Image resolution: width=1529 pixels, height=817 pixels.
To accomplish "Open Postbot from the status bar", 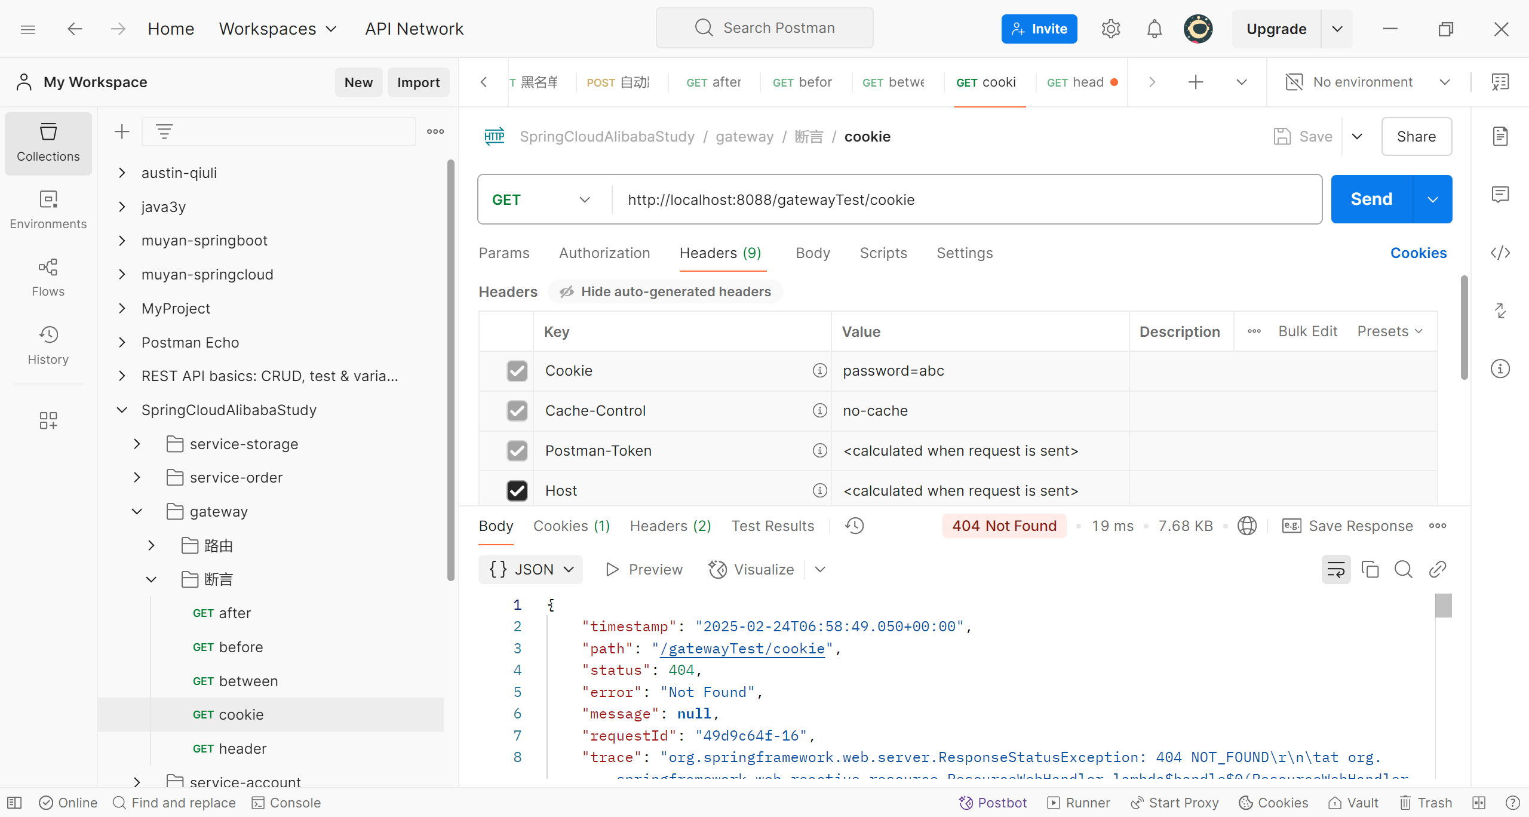I will click(x=993, y=803).
